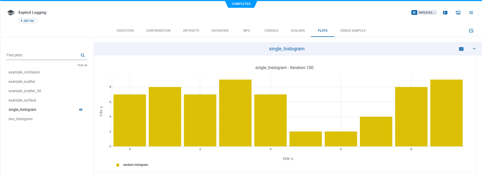Go to the CONFIGURATION tab
Screen dimensions: 482x176
click(x=158, y=31)
